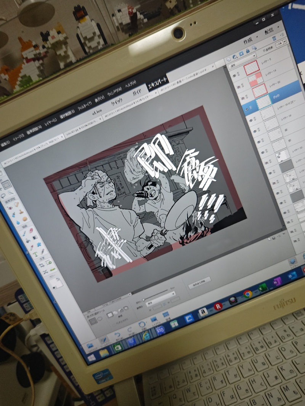Click the Refine Edge button

[200, 283]
